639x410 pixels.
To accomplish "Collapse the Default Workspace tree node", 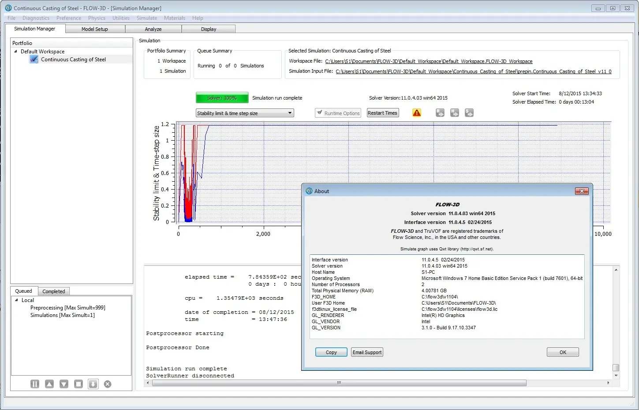I will pyautogui.click(x=16, y=52).
